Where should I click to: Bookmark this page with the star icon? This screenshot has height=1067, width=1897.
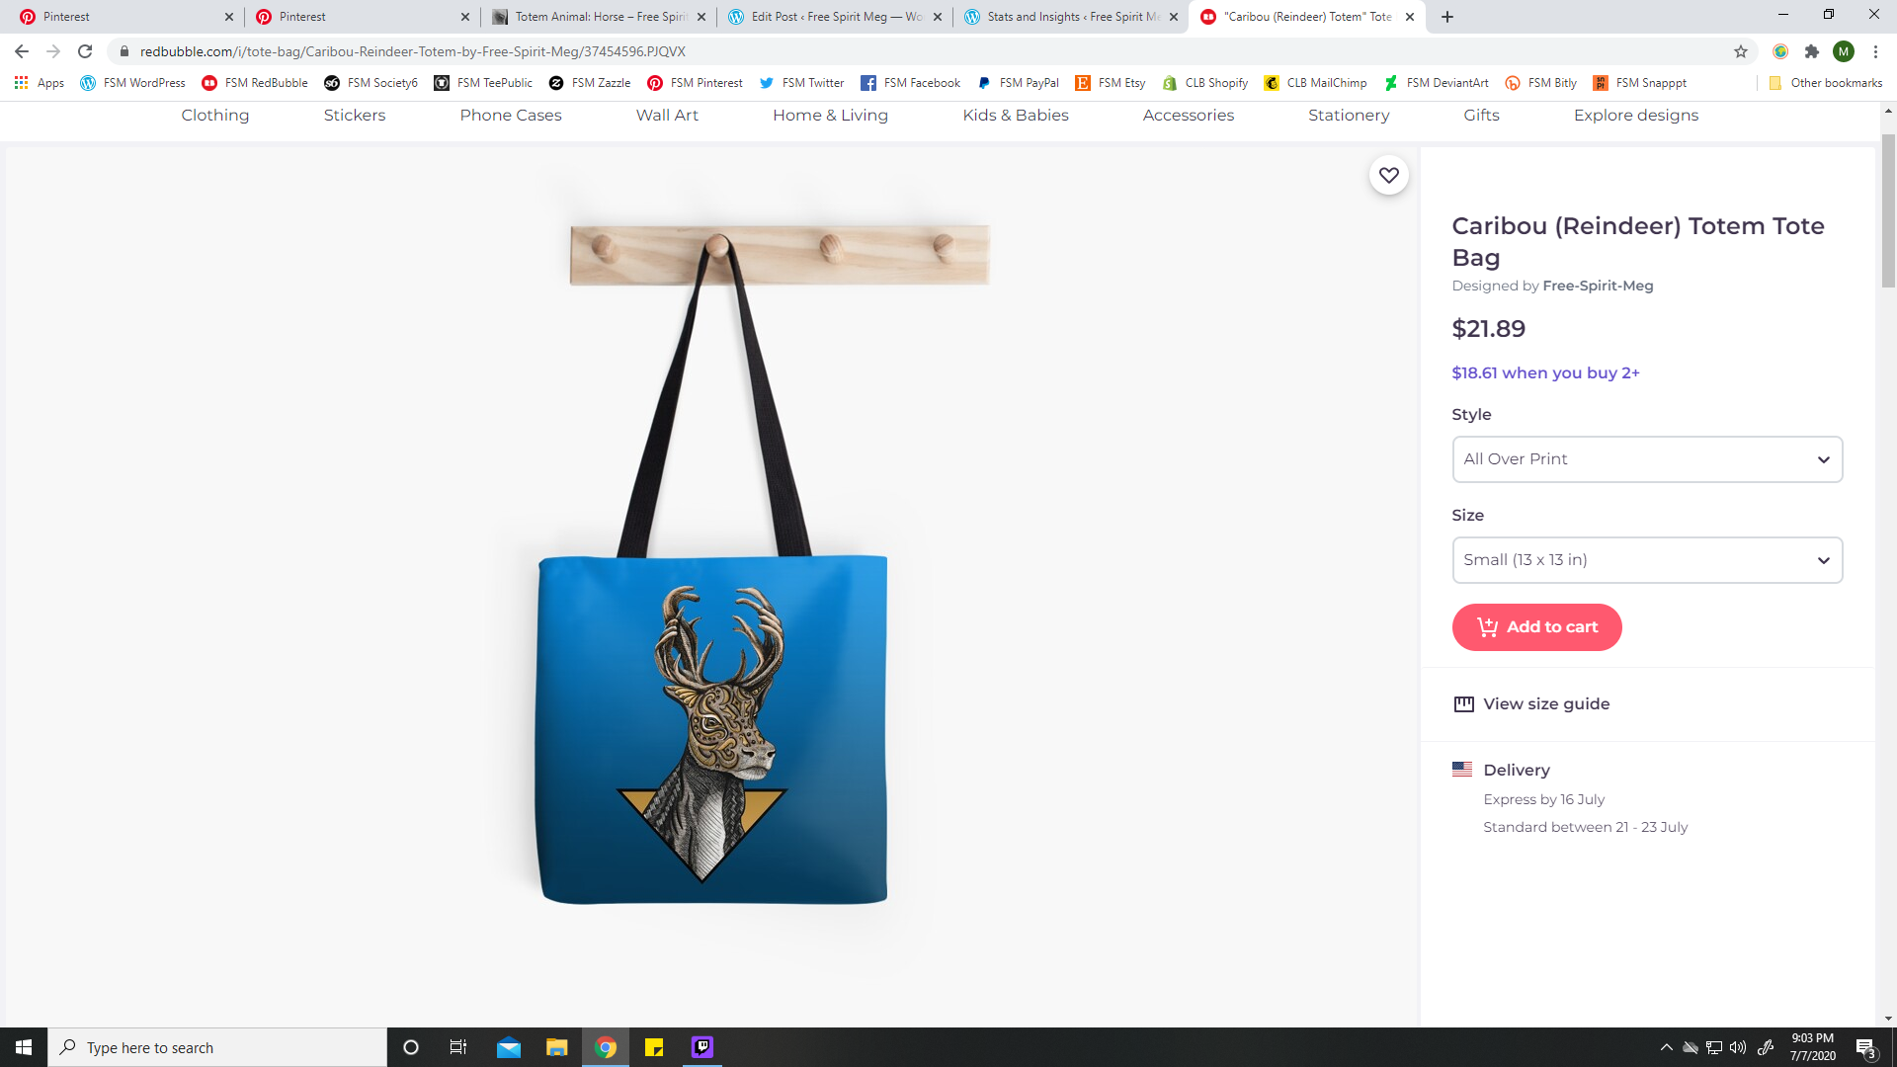1740,51
